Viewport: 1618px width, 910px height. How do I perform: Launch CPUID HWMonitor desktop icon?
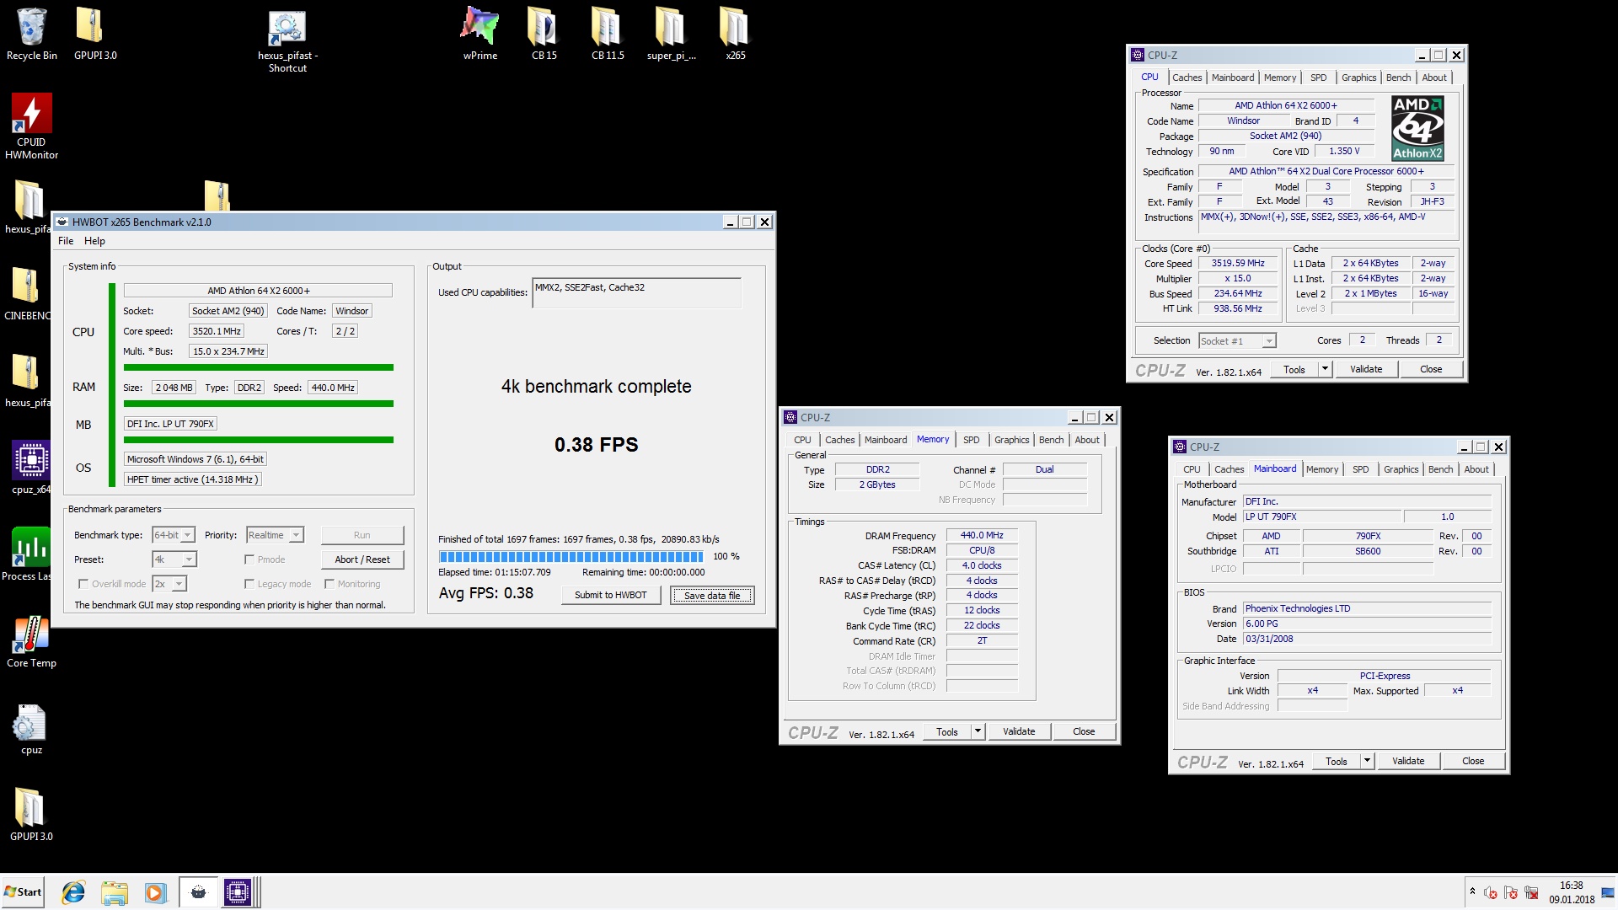tap(31, 126)
